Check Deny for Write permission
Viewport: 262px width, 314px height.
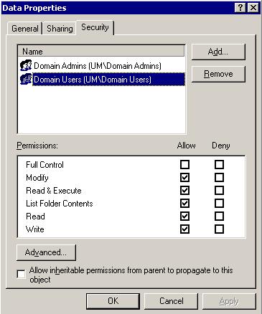coord(219,229)
